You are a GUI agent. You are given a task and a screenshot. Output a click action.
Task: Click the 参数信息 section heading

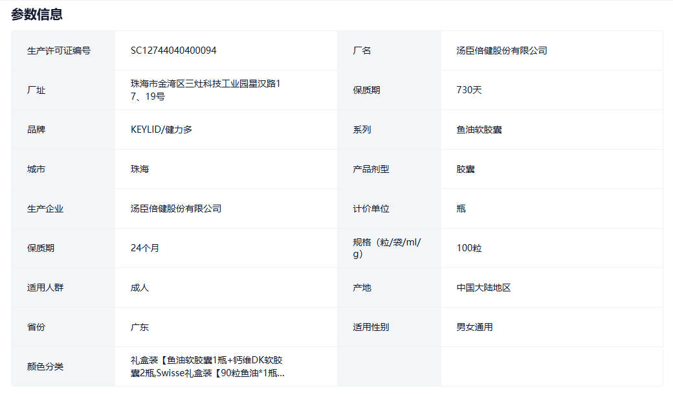(x=37, y=14)
